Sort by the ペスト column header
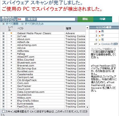Viewport: 119px width, 116px height. pyautogui.click(x=40, y=28)
